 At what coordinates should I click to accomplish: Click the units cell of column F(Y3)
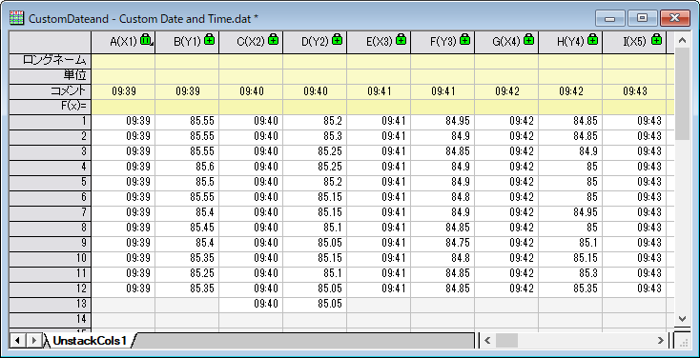coord(443,76)
